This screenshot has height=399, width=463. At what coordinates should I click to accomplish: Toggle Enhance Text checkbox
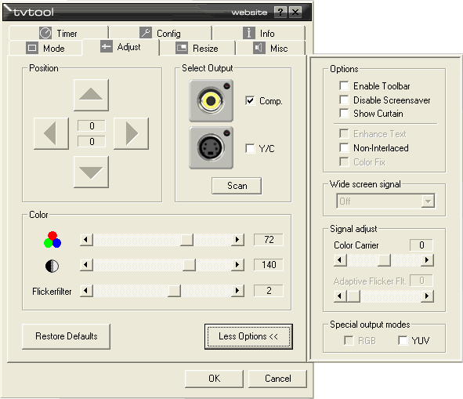tap(344, 133)
